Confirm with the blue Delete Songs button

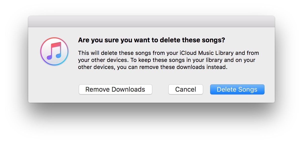[237, 89]
